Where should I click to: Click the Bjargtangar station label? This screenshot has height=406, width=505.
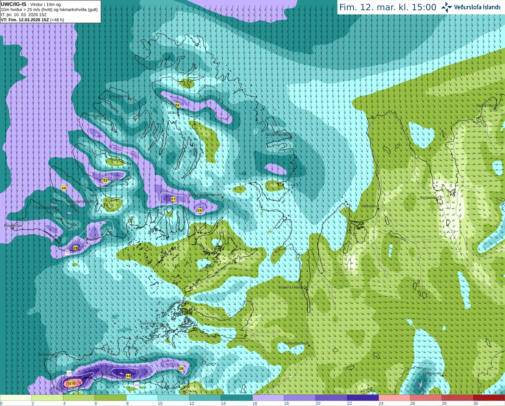(13, 225)
